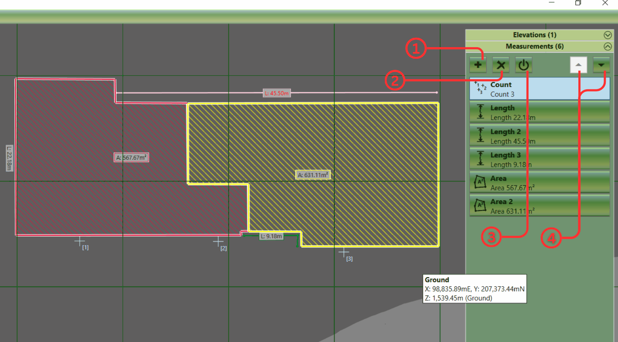Move selected measurement up in list
This screenshot has width=618, height=342.
point(578,65)
